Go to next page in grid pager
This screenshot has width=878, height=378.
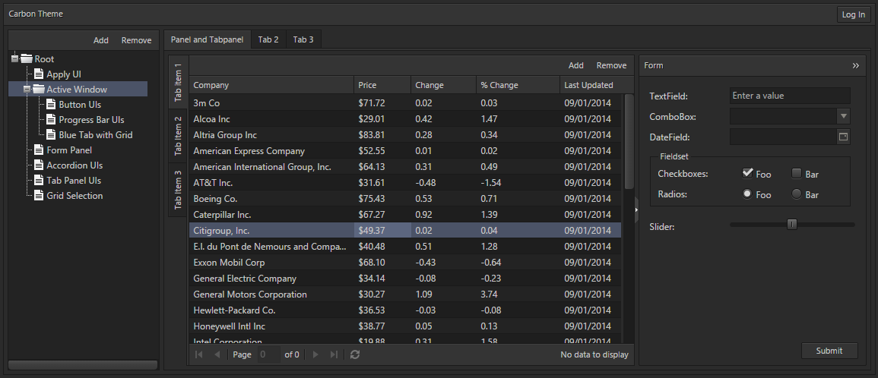pyautogui.click(x=315, y=354)
